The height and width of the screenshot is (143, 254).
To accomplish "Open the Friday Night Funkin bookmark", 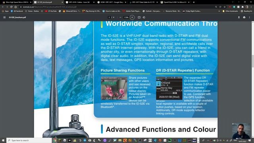I will (192, 11).
